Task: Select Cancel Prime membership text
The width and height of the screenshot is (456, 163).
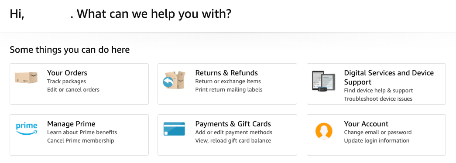Action: tap(81, 141)
